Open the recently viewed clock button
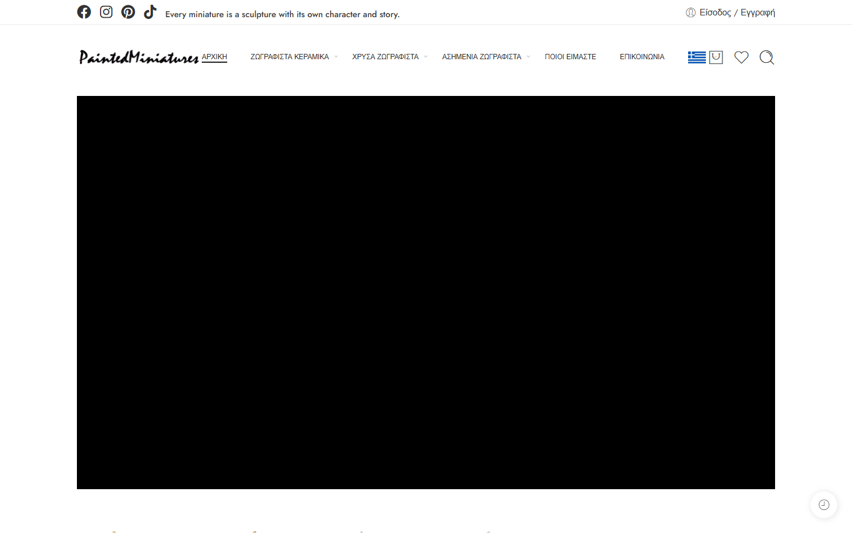This screenshot has width=852, height=533. 824,505
